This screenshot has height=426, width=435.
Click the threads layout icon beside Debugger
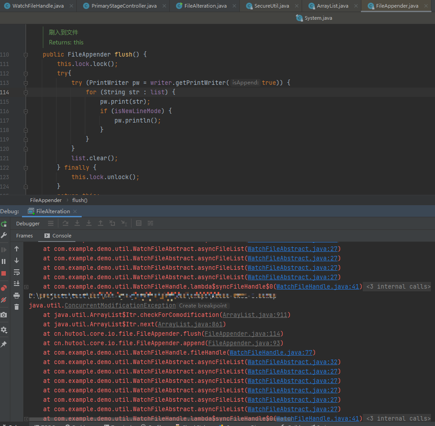50,223
